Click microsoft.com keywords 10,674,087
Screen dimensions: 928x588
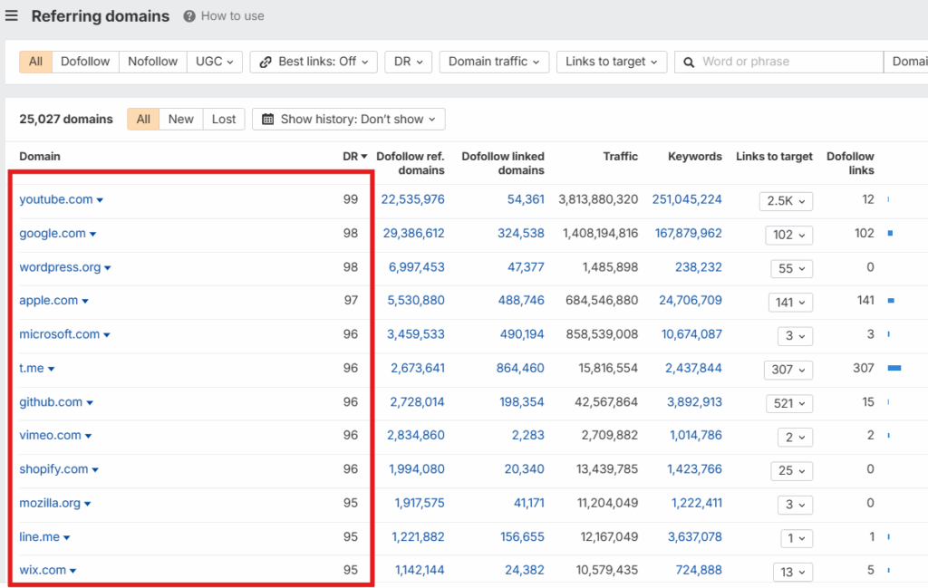[691, 333]
